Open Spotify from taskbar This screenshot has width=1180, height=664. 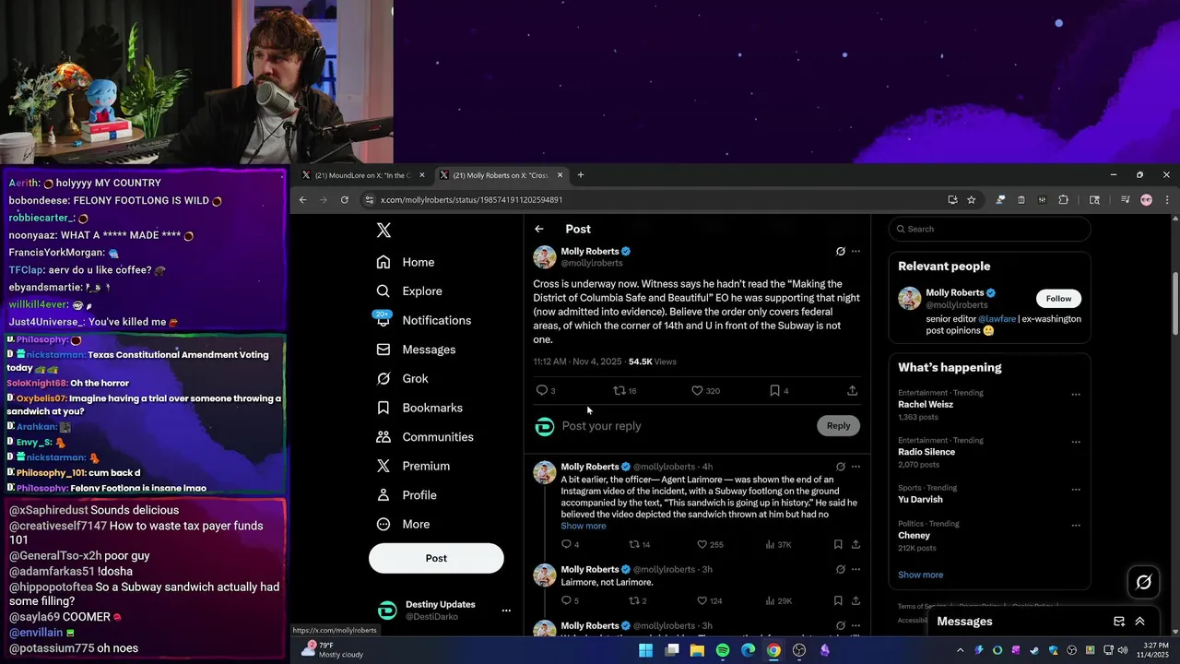[723, 650]
